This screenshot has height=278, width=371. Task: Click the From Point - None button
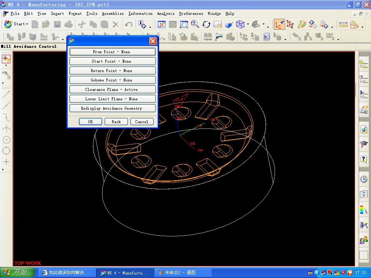click(112, 52)
